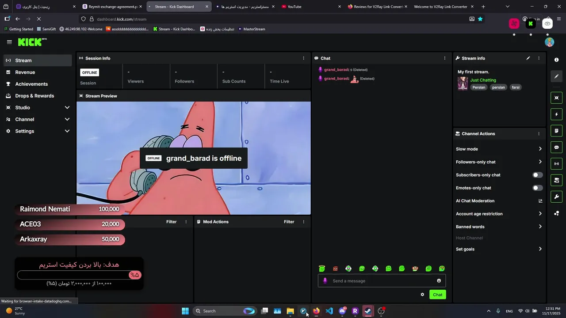Edit stream info with pencil icon
The image size is (566, 318).
pos(528,58)
